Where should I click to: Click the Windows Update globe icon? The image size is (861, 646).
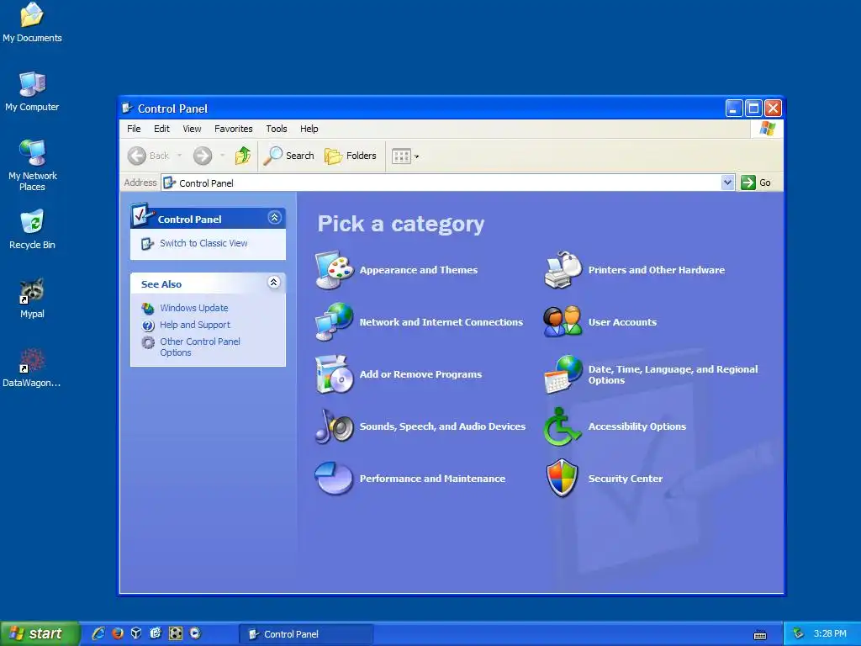pyautogui.click(x=148, y=308)
